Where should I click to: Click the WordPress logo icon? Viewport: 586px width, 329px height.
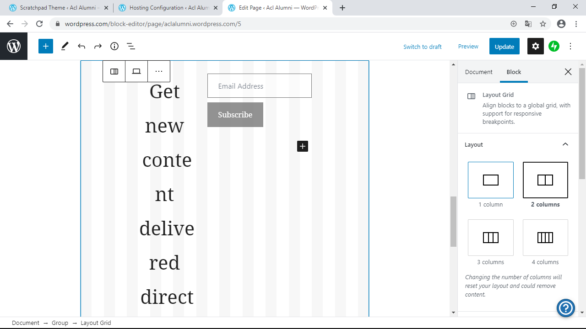tap(14, 46)
